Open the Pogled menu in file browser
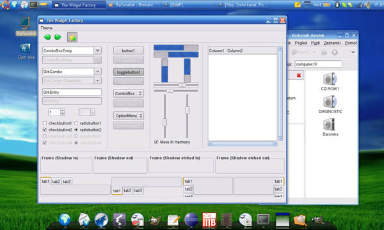The height and width of the screenshot is (230, 384). [301, 43]
